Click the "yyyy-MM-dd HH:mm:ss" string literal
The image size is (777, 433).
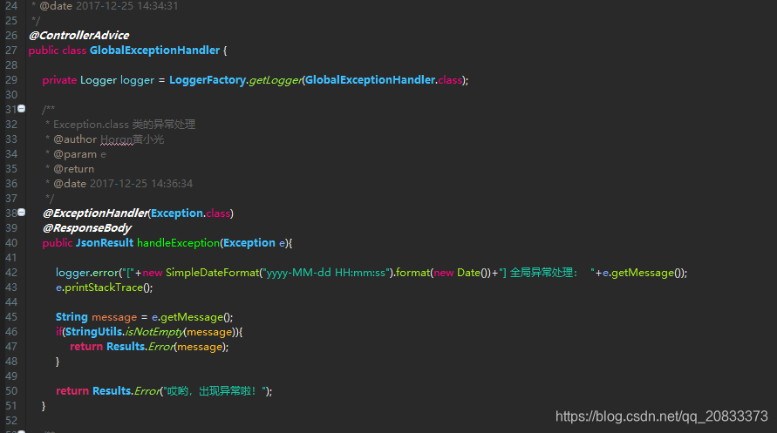pos(326,273)
